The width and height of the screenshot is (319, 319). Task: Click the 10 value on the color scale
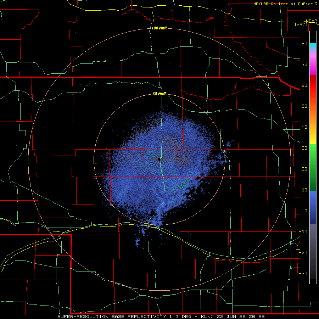click(304, 190)
